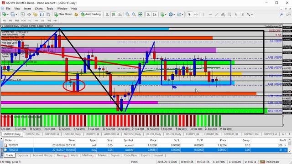Tile chart windows icon
This screenshot has height=164, width=292.
point(141,14)
